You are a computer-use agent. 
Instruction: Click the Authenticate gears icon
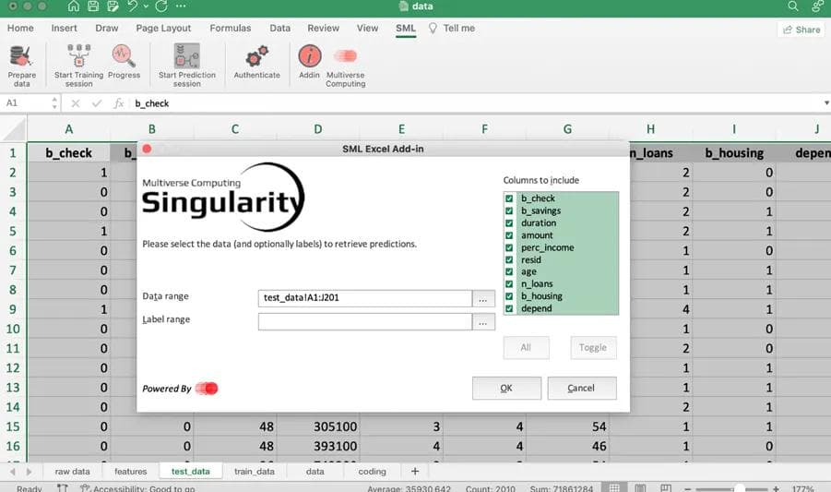tap(256, 55)
